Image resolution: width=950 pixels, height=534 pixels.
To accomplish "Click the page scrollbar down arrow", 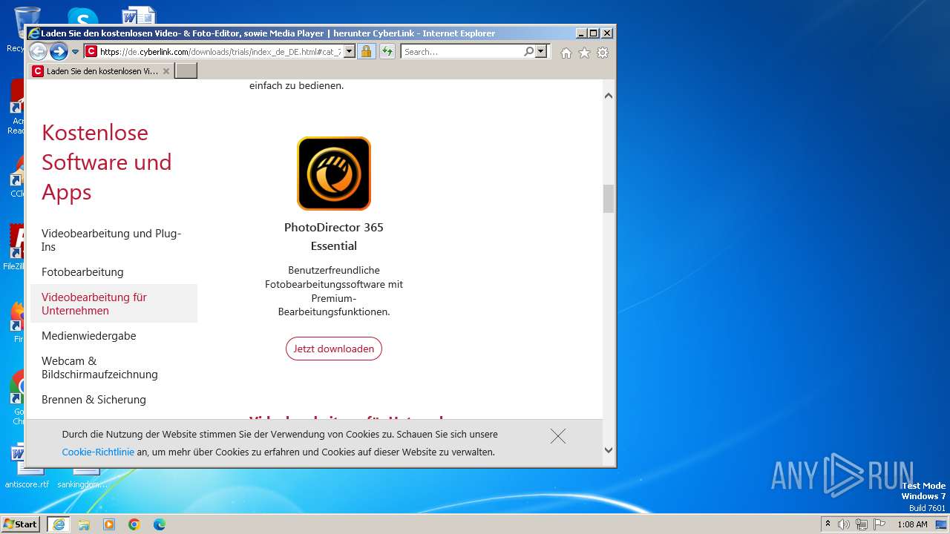I will [x=609, y=449].
